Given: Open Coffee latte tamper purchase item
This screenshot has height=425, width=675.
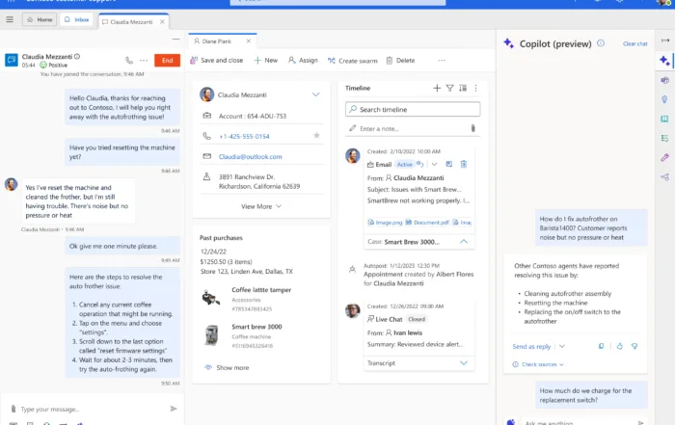Looking at the screenshot, I should [x=261, y=290].
